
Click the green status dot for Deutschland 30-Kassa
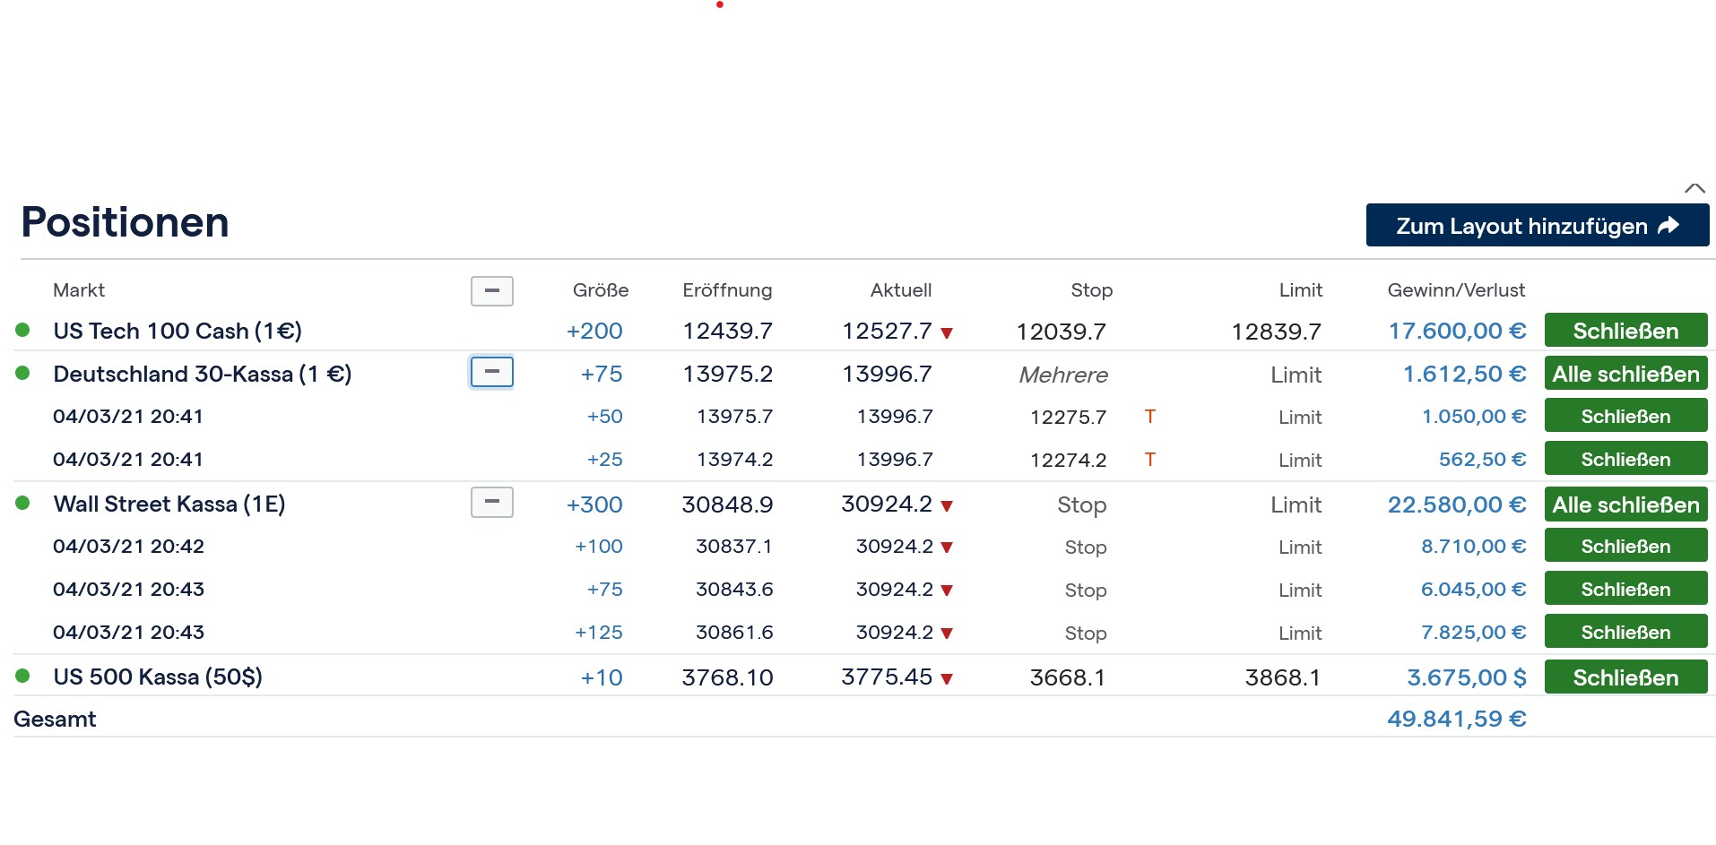point(22,373)
